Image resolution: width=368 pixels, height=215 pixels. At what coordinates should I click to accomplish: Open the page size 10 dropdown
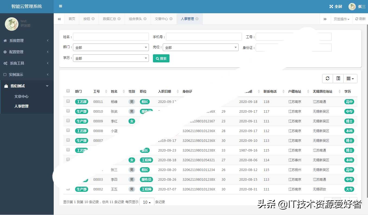[147, 202]
